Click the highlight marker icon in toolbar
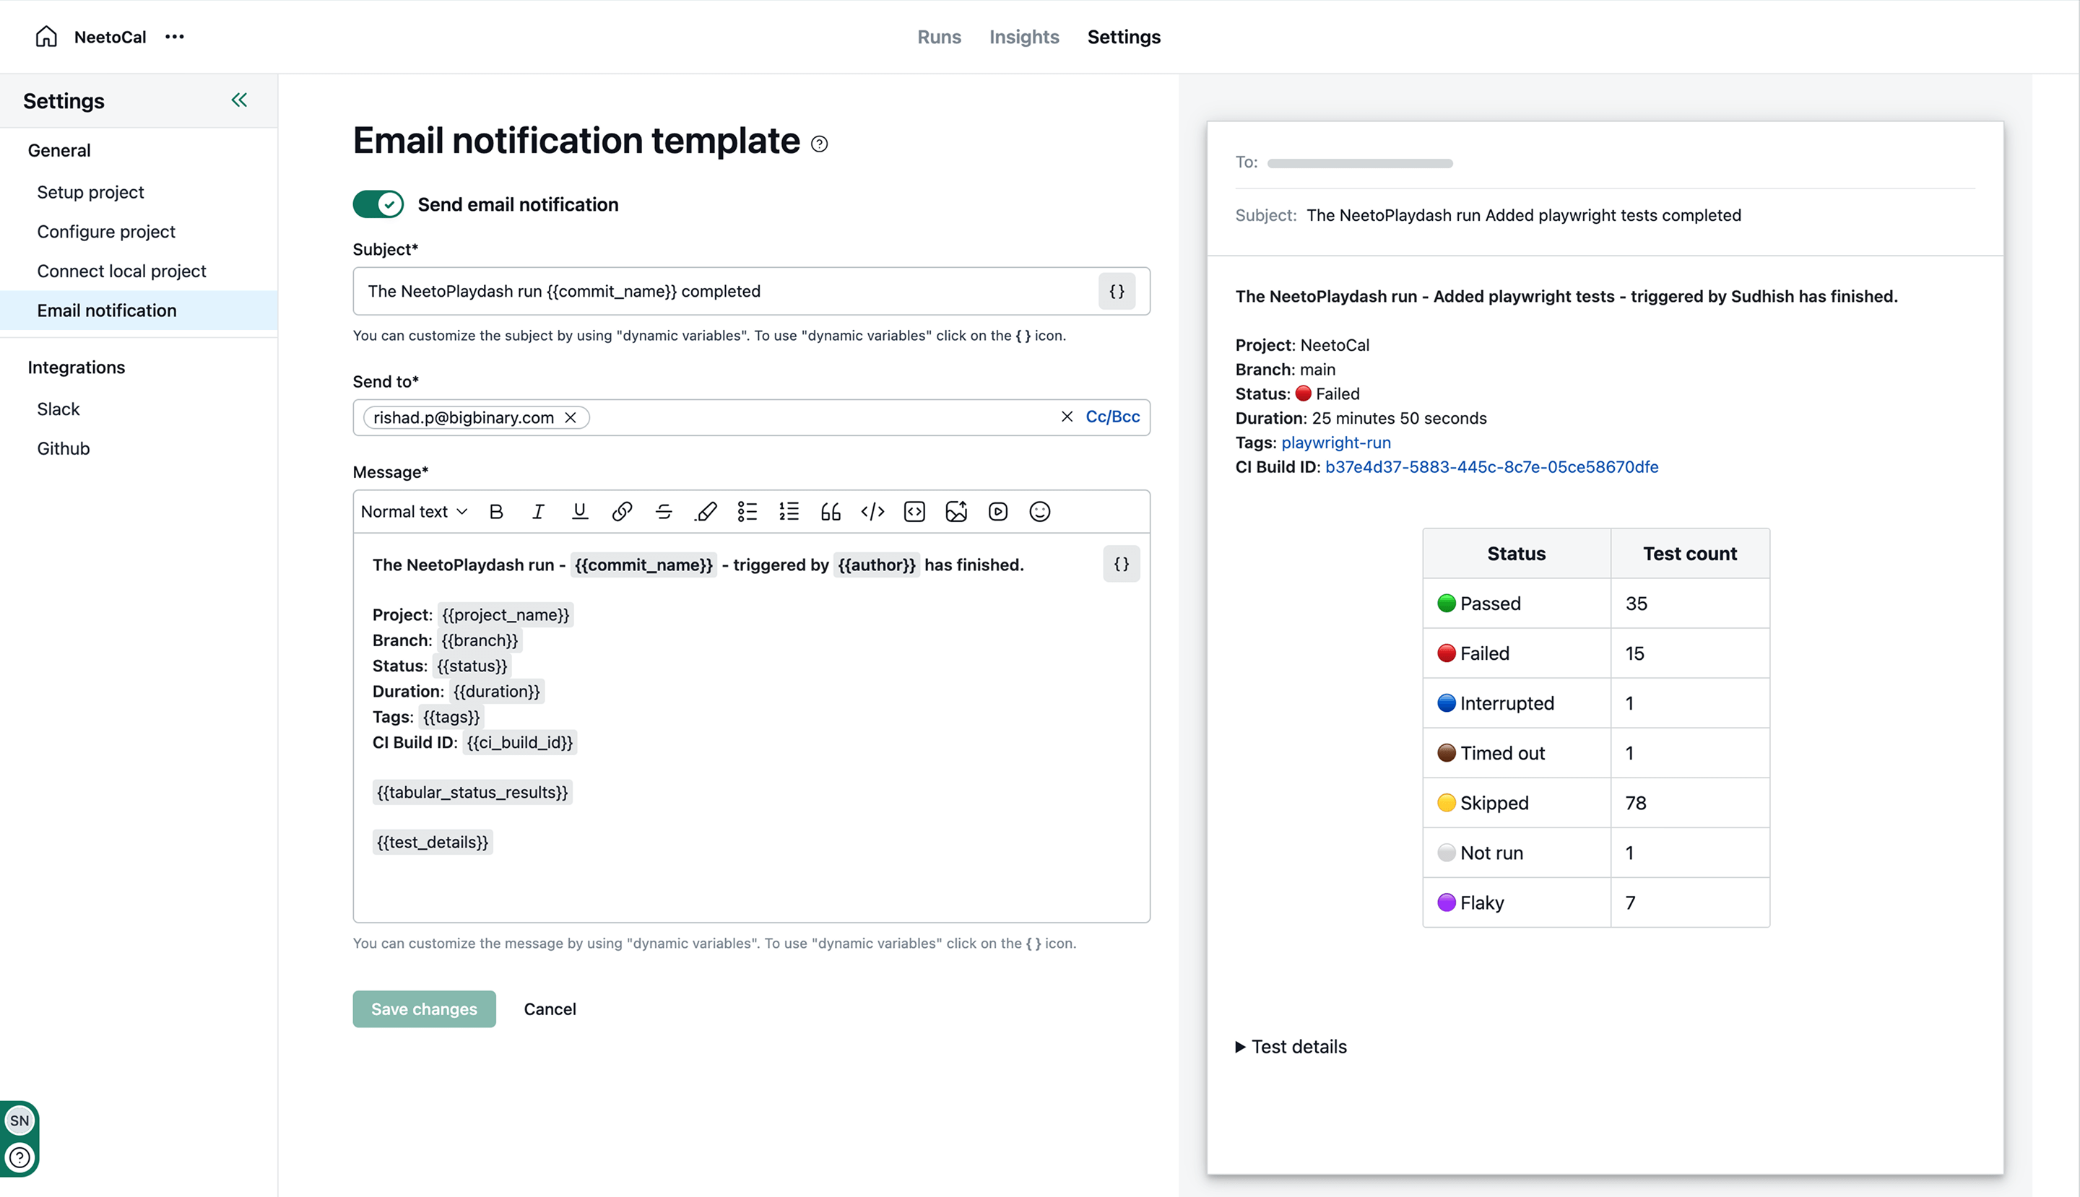2080x1197 pixels. (706, 511)
